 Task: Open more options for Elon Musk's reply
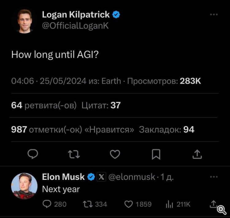(214, 177)
